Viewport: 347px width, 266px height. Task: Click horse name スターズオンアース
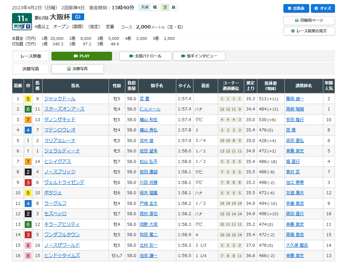tap(64, 109)
